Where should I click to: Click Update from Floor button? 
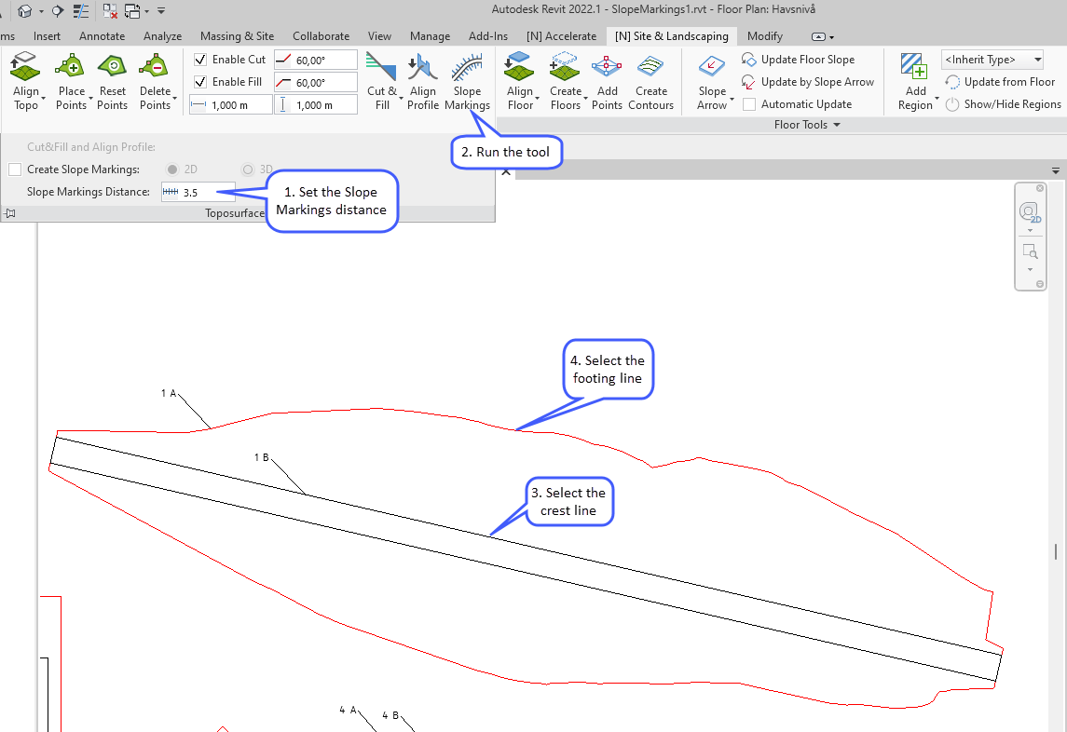tap(1000, 82)
